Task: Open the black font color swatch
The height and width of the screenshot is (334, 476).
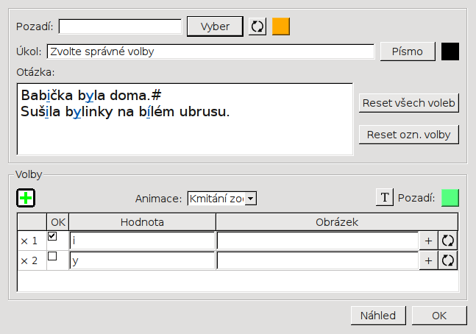Action: 450,51
